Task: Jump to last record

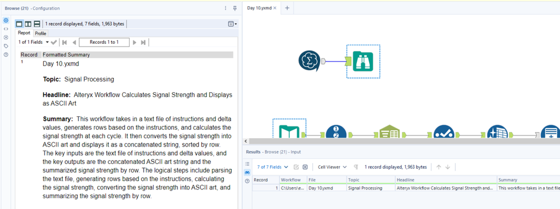Action: pos(143,42)
